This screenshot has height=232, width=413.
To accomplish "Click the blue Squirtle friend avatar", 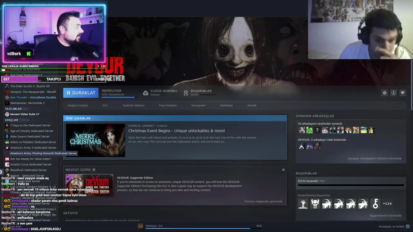I will 364,130.
